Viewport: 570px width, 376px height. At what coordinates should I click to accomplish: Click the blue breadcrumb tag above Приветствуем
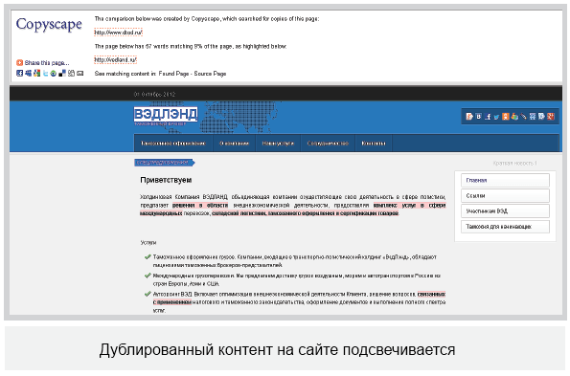click(165, 163)
